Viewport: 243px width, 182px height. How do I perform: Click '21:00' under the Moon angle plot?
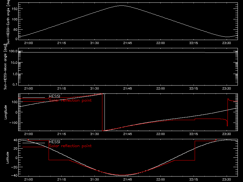point(29,89)
